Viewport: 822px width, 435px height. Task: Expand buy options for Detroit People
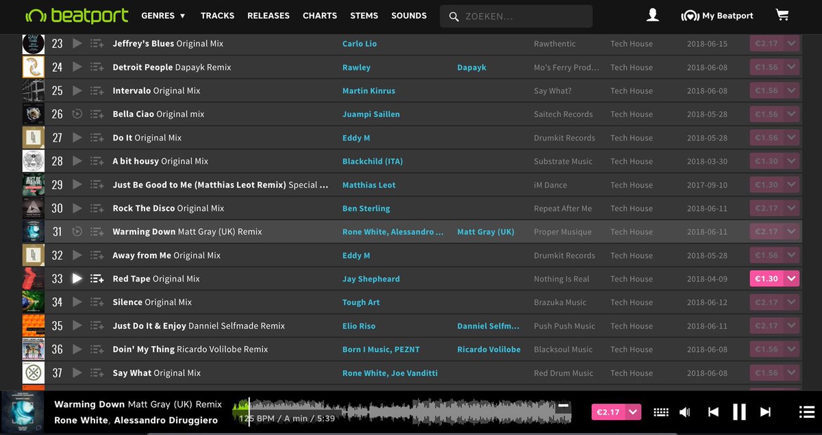coord(792,67)
